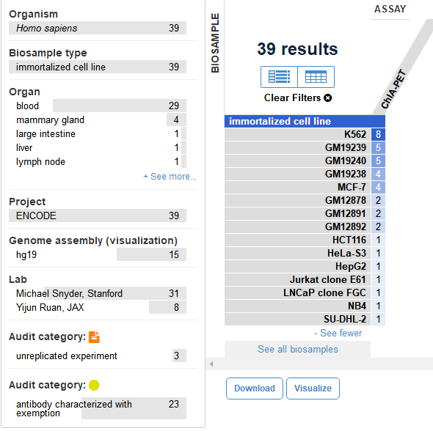The width and height of the screenshot is (433, 431).
Task: Click the orange audit document icon
Action: 94,337
